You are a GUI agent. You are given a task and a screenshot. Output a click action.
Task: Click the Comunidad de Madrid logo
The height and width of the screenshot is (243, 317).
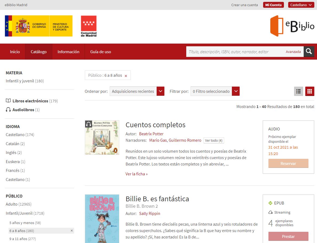tap(89, 26)
